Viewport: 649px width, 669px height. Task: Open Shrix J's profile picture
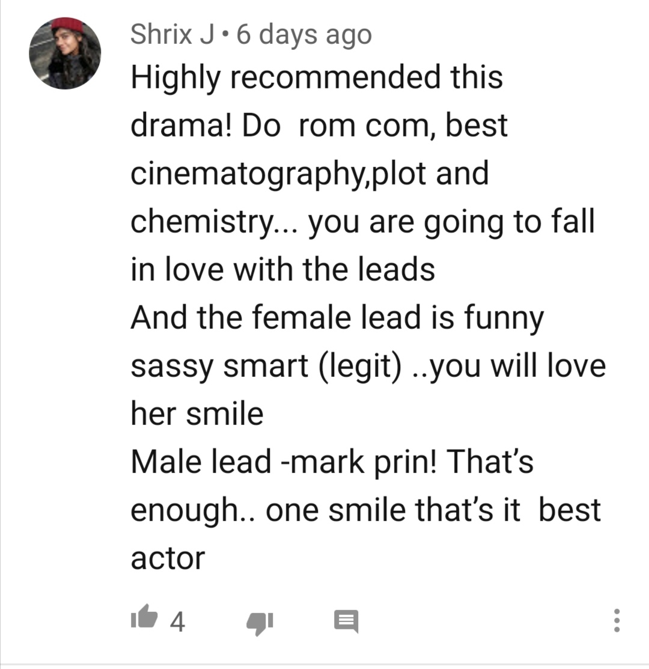[x=65, y=53]
